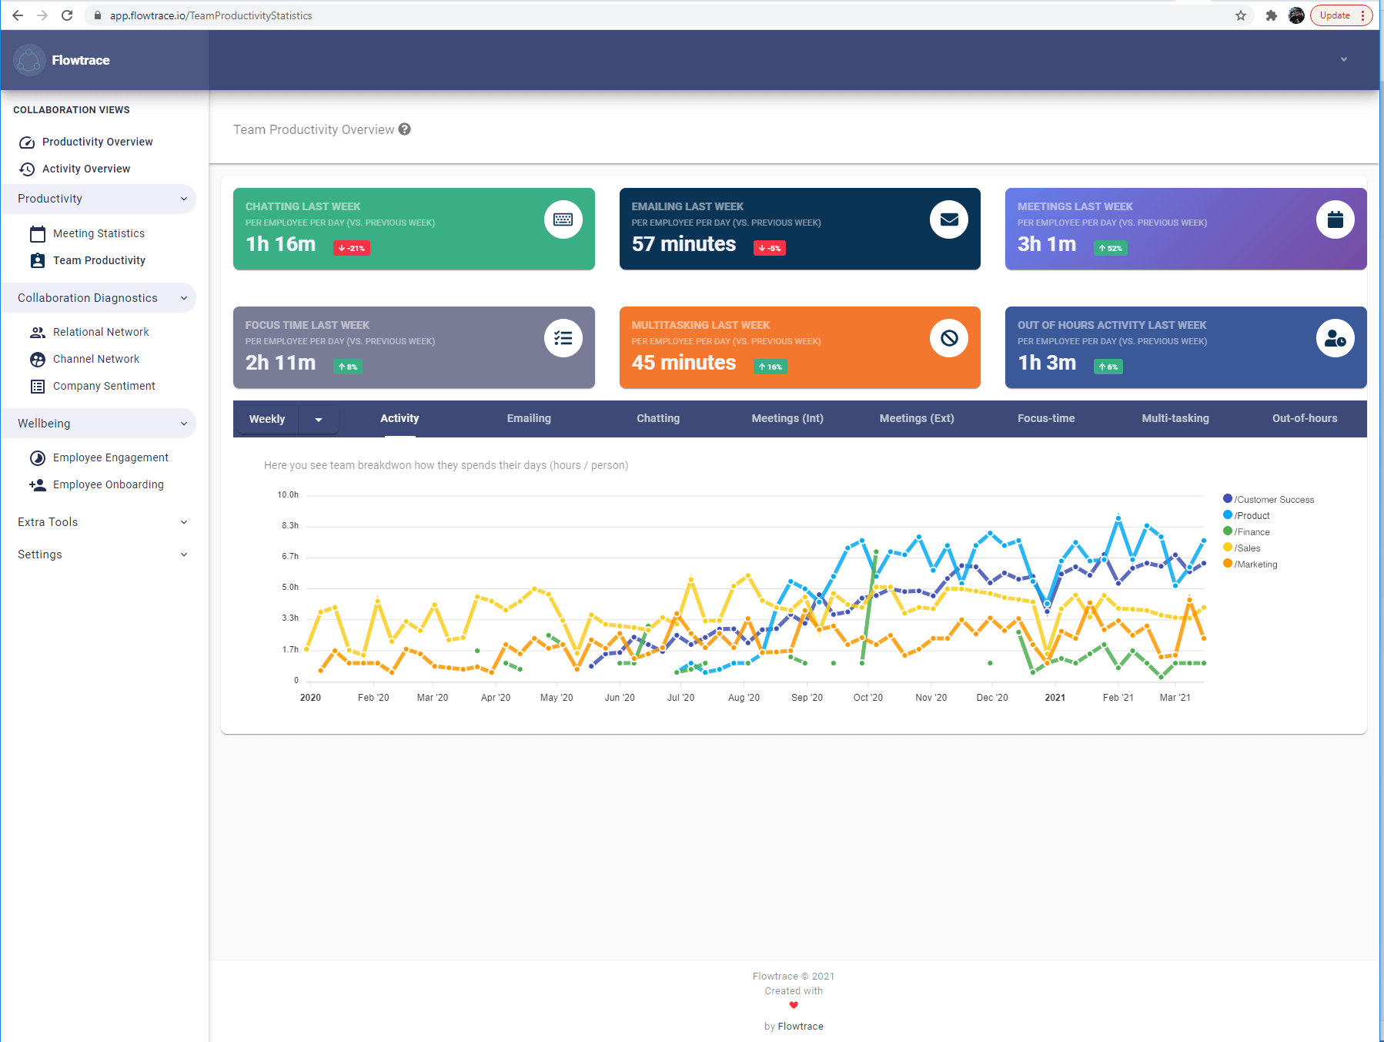The image size is (1384, 1042).
Task: Open the Weekly interval dropdown
Action: (x=319, y=419)
